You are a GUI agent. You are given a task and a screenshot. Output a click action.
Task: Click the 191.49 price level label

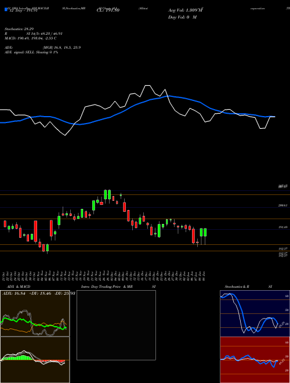(283, 227)
